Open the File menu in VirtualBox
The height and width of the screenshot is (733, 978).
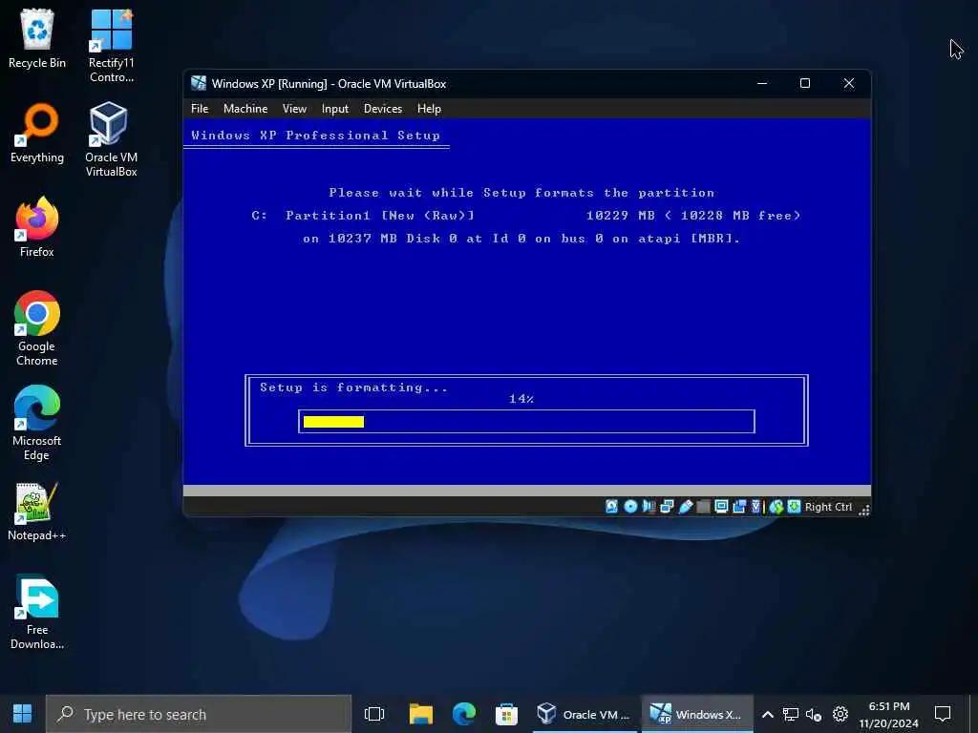point(200,109)
